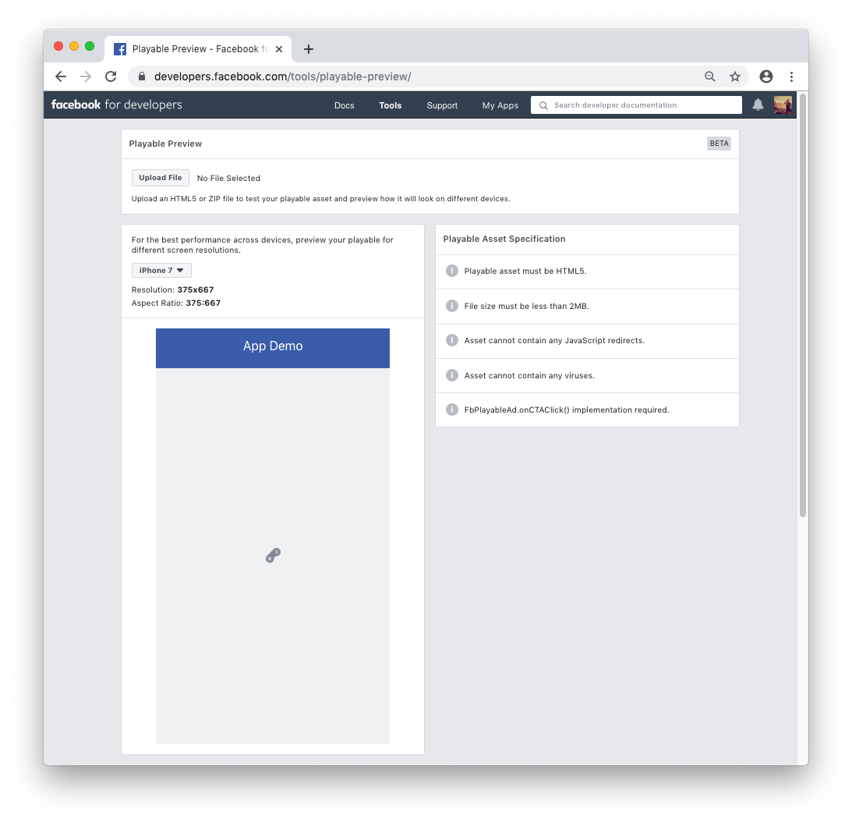Bookmark page with the star icon
Viewport: 852px width, 823px height.
[x=734, y=76]
